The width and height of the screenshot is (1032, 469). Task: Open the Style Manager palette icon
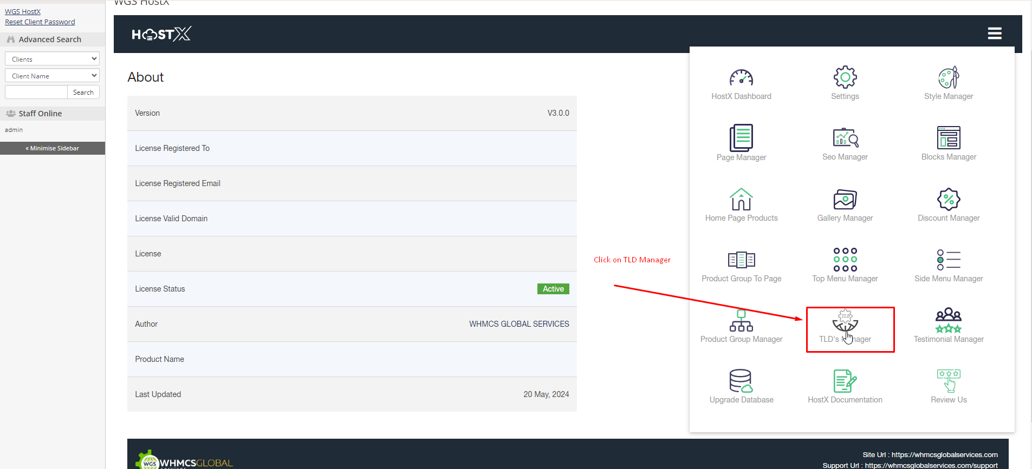(948, 78)
